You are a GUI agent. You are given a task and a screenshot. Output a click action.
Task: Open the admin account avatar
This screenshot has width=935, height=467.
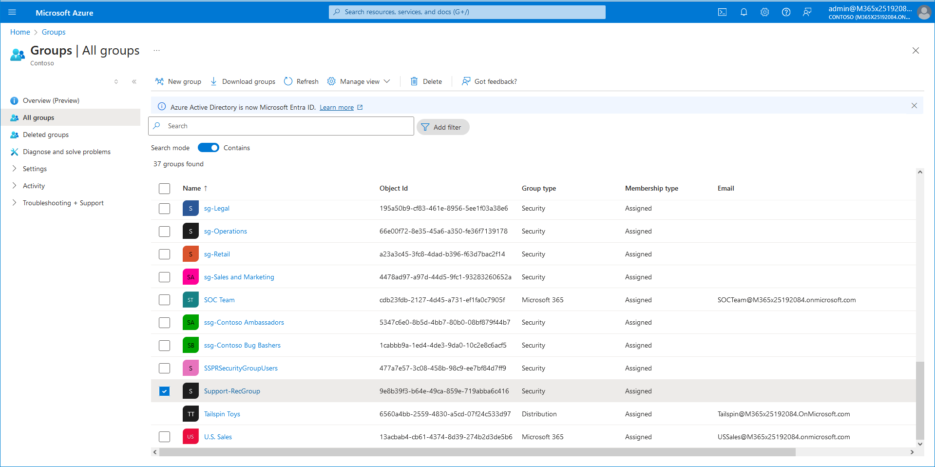[924, 12]
